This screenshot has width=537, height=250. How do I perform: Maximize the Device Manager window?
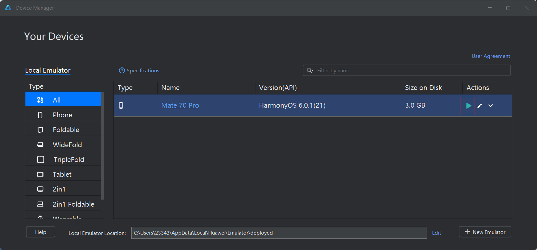click(508, 8)
